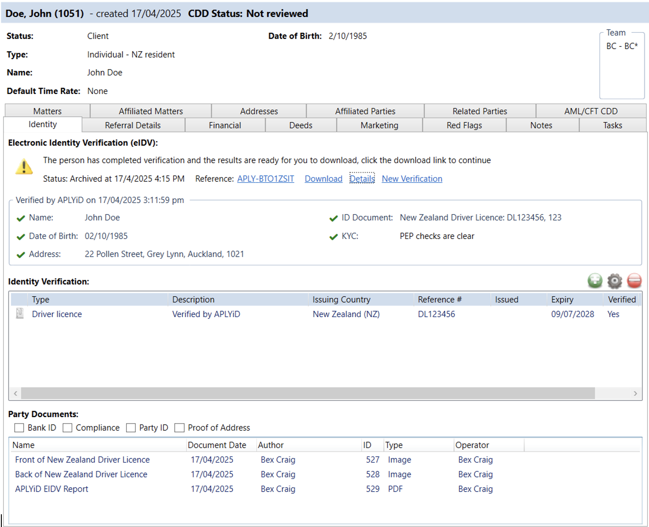Go to the Affiliated Parties tab
649x527 pixels.
tap(365, 111)
